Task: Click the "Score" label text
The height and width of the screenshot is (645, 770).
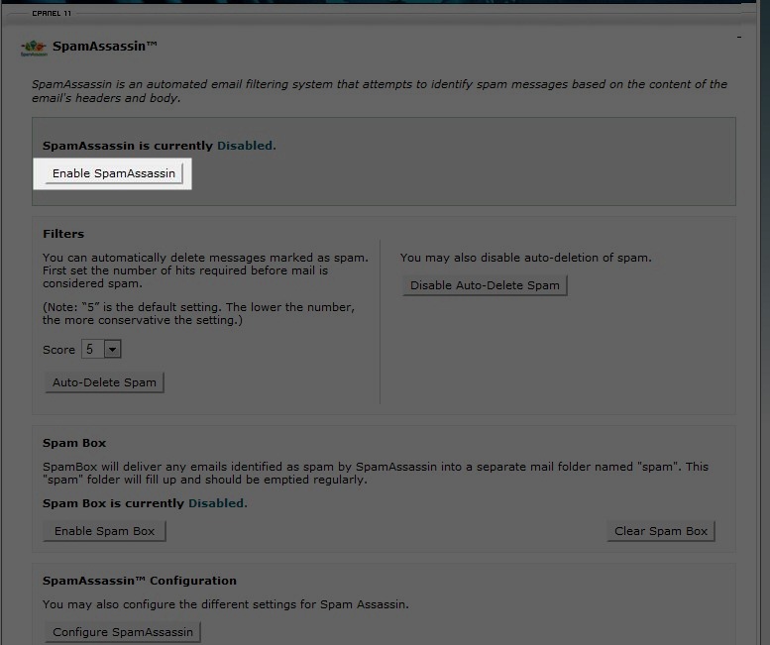Action: pos(58,350)
